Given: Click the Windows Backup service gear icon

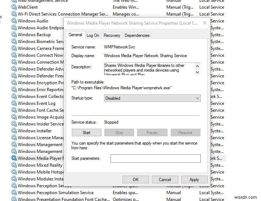Looking at the screenshot, I should point(14,34).
